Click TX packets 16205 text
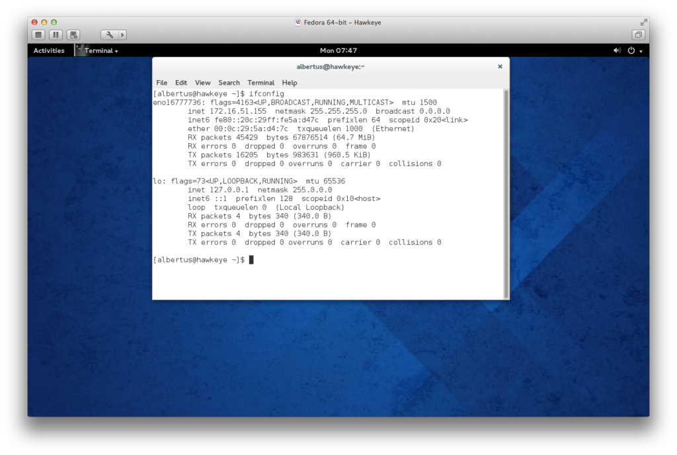This screenshot has height=455, width=677. 223,155
